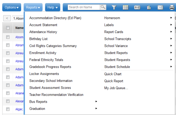
Task: Check the box for Alger row
Action: (8, 109)
